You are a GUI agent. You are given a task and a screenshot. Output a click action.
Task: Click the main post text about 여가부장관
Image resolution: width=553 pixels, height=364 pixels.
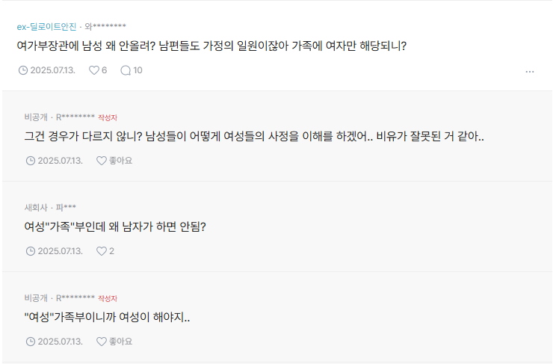pyautogui.click(x=211, y=46)
